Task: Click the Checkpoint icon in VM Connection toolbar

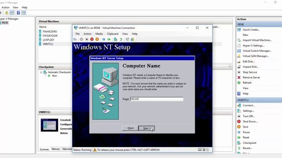Action: 115,39
